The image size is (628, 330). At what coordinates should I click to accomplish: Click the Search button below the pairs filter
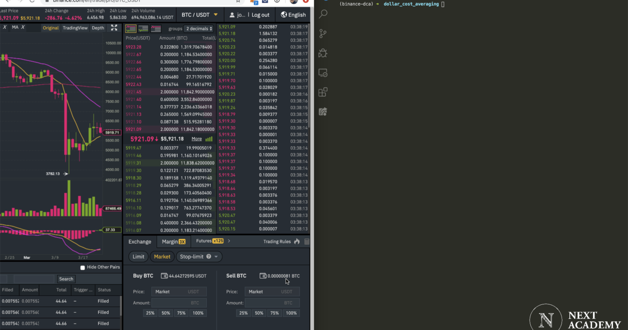tap(66, 278)
